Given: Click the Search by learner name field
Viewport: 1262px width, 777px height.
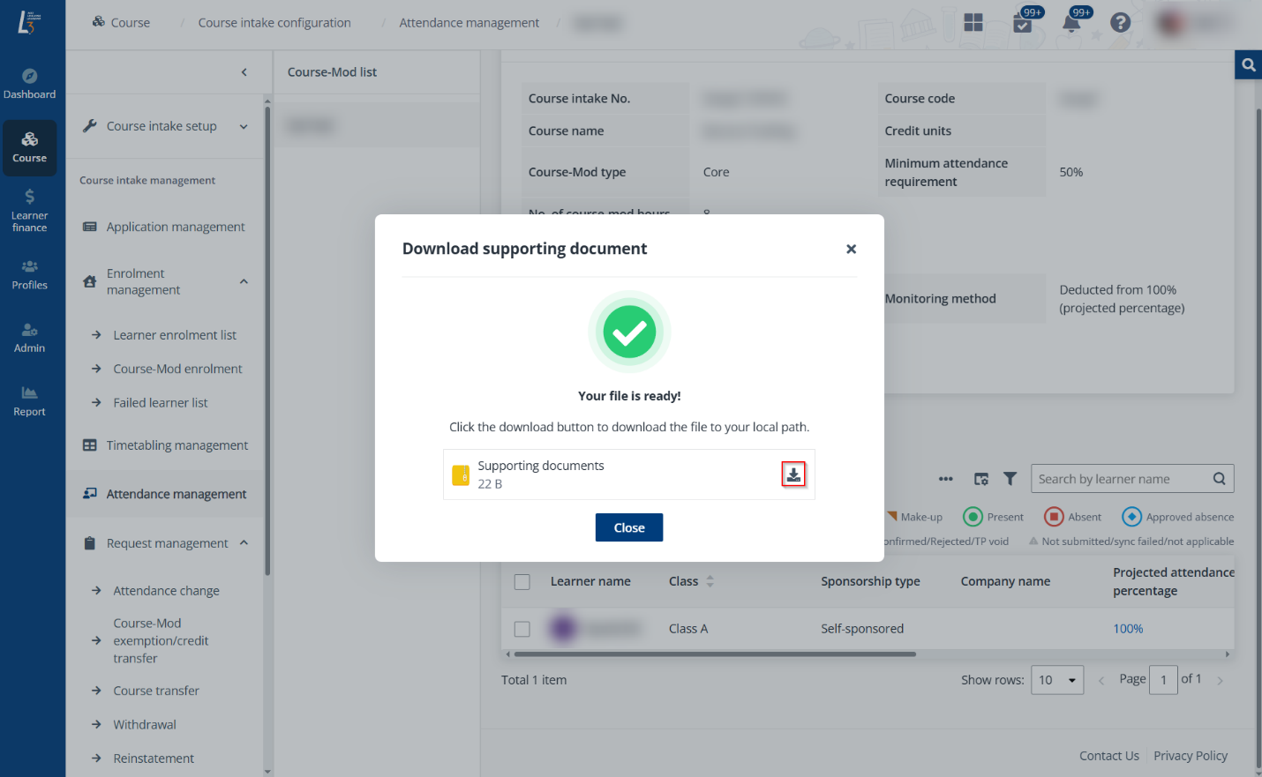Looking at the screenshot, I should click(1121, 479).
